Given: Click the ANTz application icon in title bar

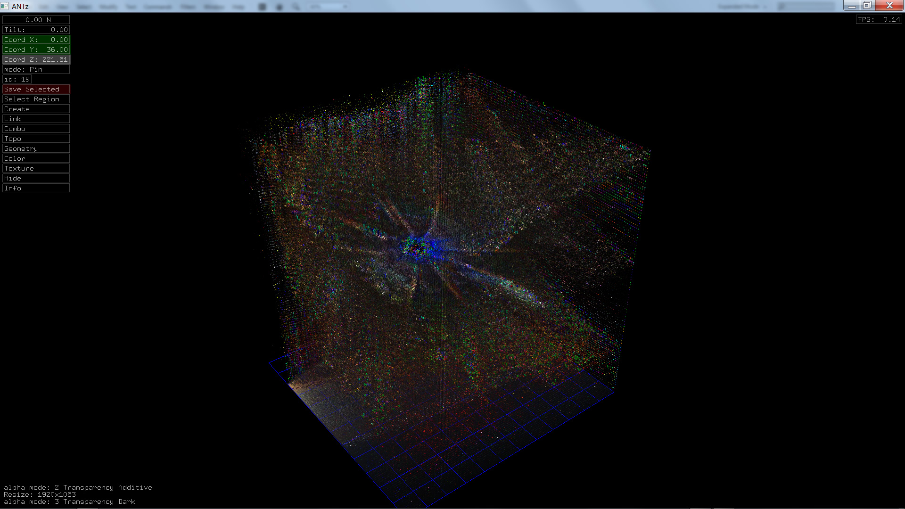Looking at the screenshot, I should click(5, 6).
